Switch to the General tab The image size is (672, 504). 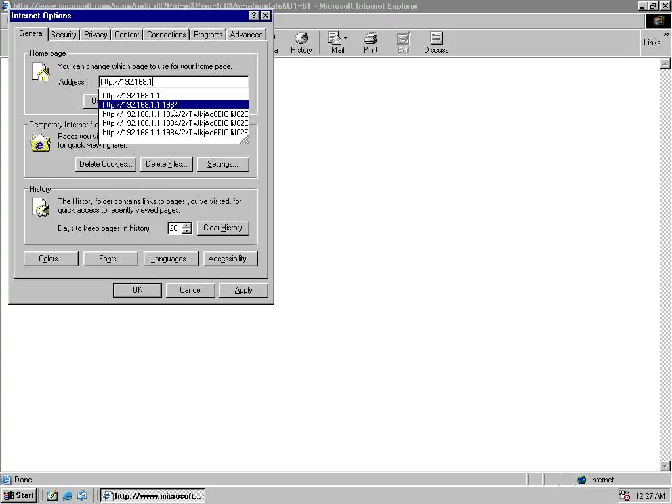coord(31,33)
